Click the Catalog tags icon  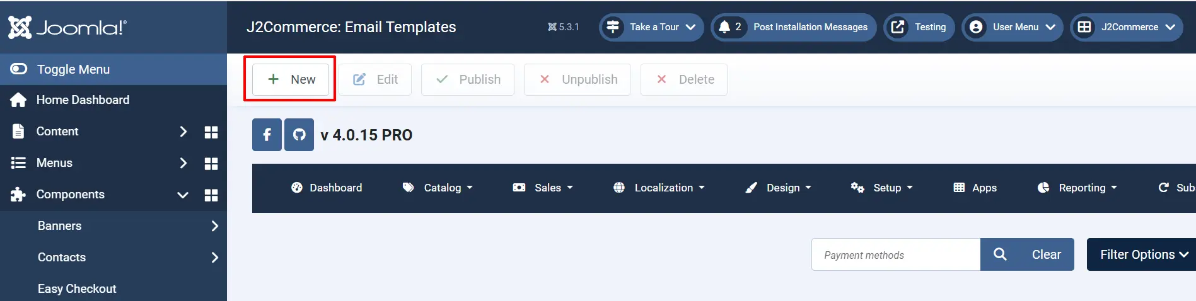(x=409, y=188)
